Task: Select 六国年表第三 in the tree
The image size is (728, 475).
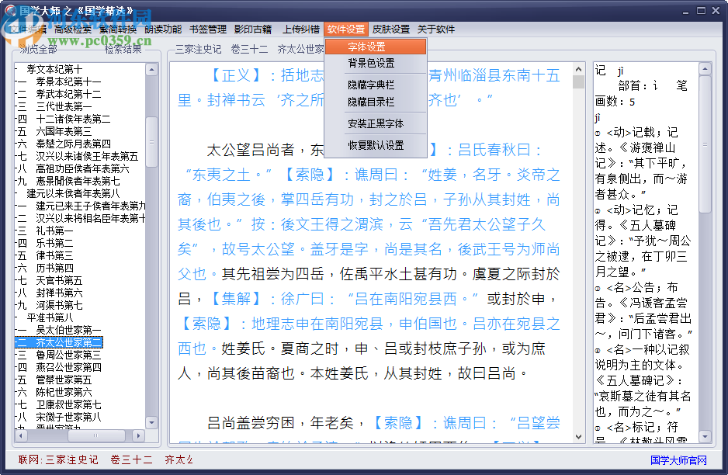Action: [64, 131]
